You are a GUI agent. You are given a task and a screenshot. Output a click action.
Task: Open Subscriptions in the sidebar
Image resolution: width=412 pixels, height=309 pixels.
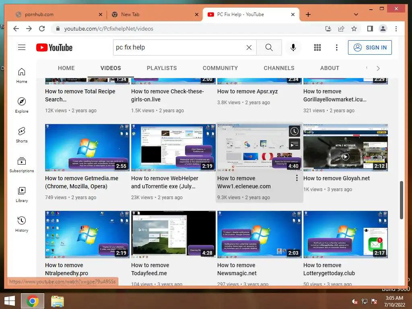22,165
